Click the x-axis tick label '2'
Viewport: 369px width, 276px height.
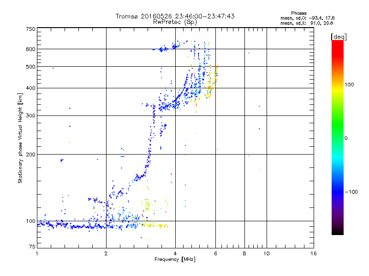pyautogui.click(x=106, y=253)
